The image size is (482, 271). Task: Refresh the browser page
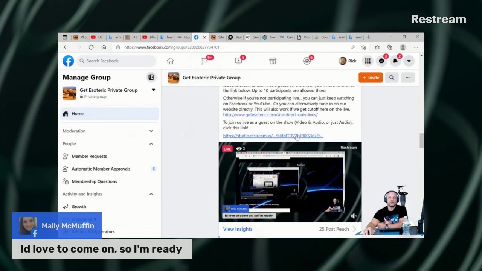[91, 47]
